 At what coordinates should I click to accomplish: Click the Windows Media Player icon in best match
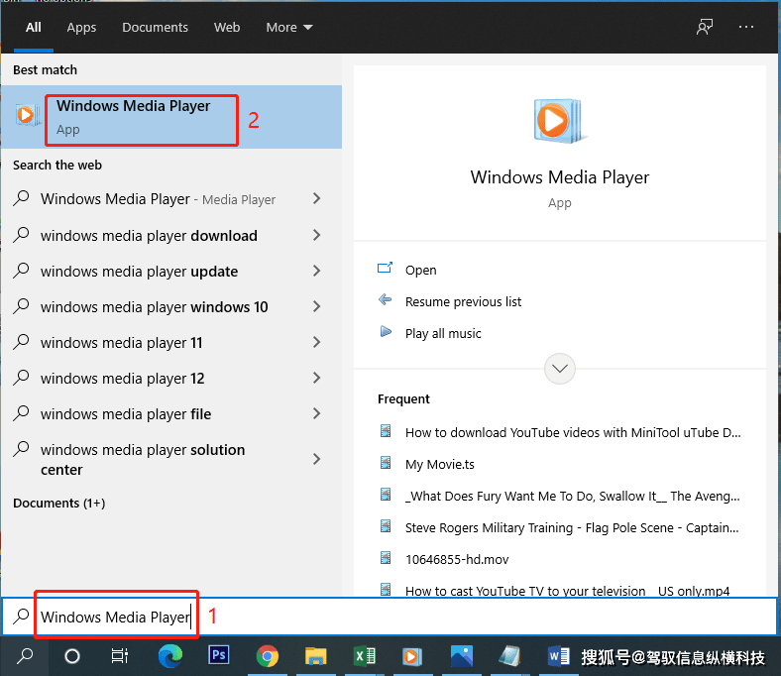coord(27,115)
